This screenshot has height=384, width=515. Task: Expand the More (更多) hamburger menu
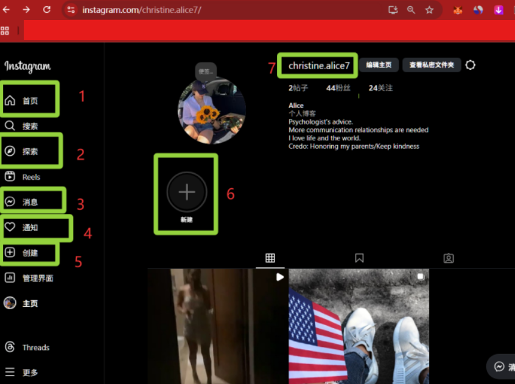10,372
